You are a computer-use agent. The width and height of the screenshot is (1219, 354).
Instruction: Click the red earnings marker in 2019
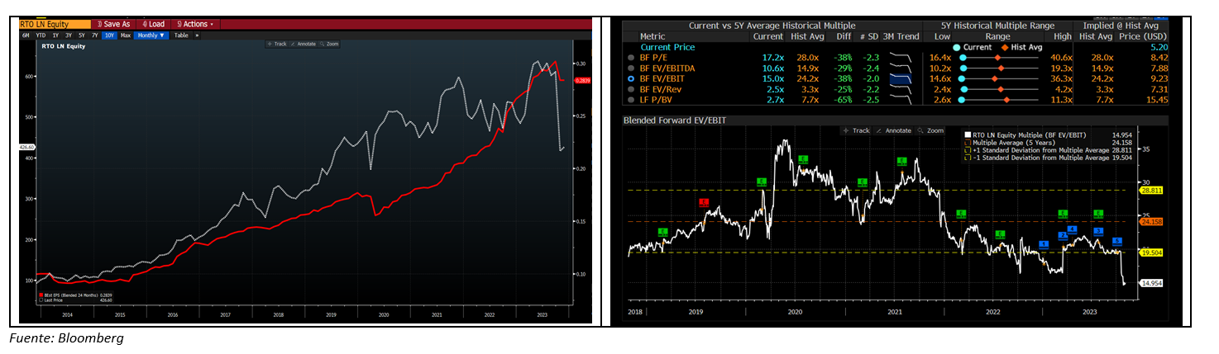[704, 202]
